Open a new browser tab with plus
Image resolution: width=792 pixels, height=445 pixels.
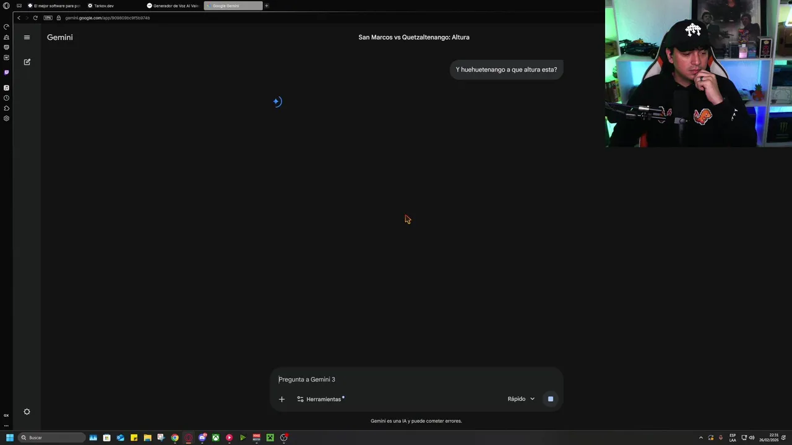click(x=267, y=6)
